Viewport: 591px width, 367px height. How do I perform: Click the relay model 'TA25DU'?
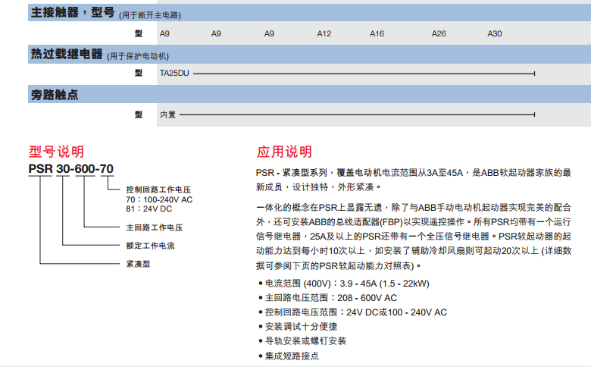174,74
